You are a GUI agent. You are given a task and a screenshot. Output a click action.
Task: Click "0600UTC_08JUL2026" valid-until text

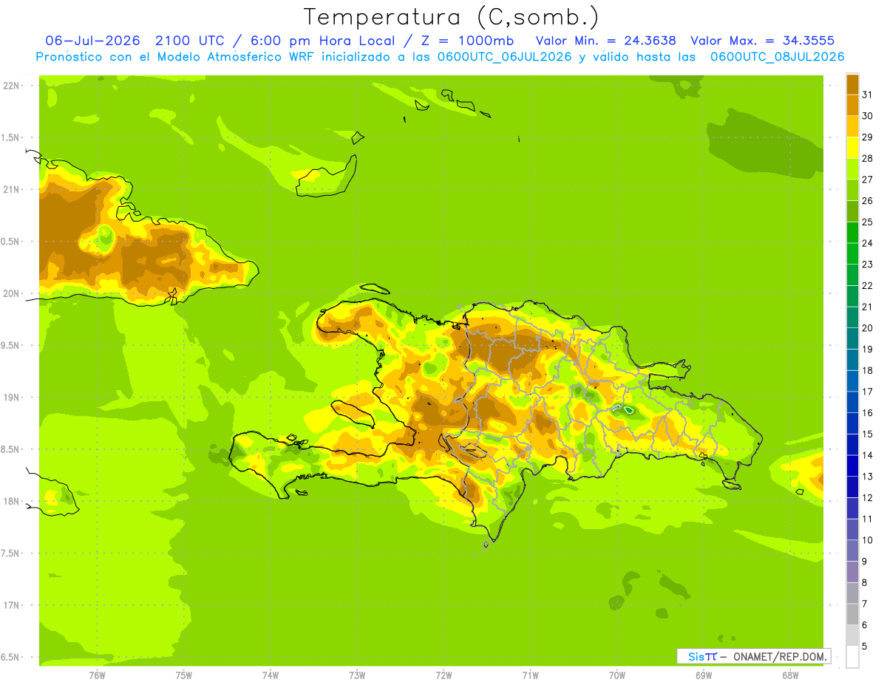777,57
